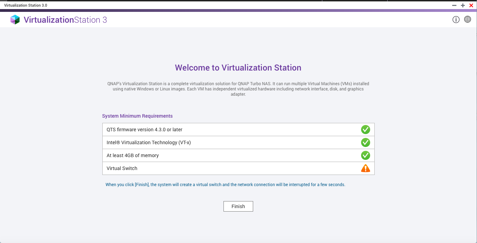This screenshot has height=243, width=477.
Task: Click the 'Welcome to Virtualization Station' title
Action: point(238,68)
